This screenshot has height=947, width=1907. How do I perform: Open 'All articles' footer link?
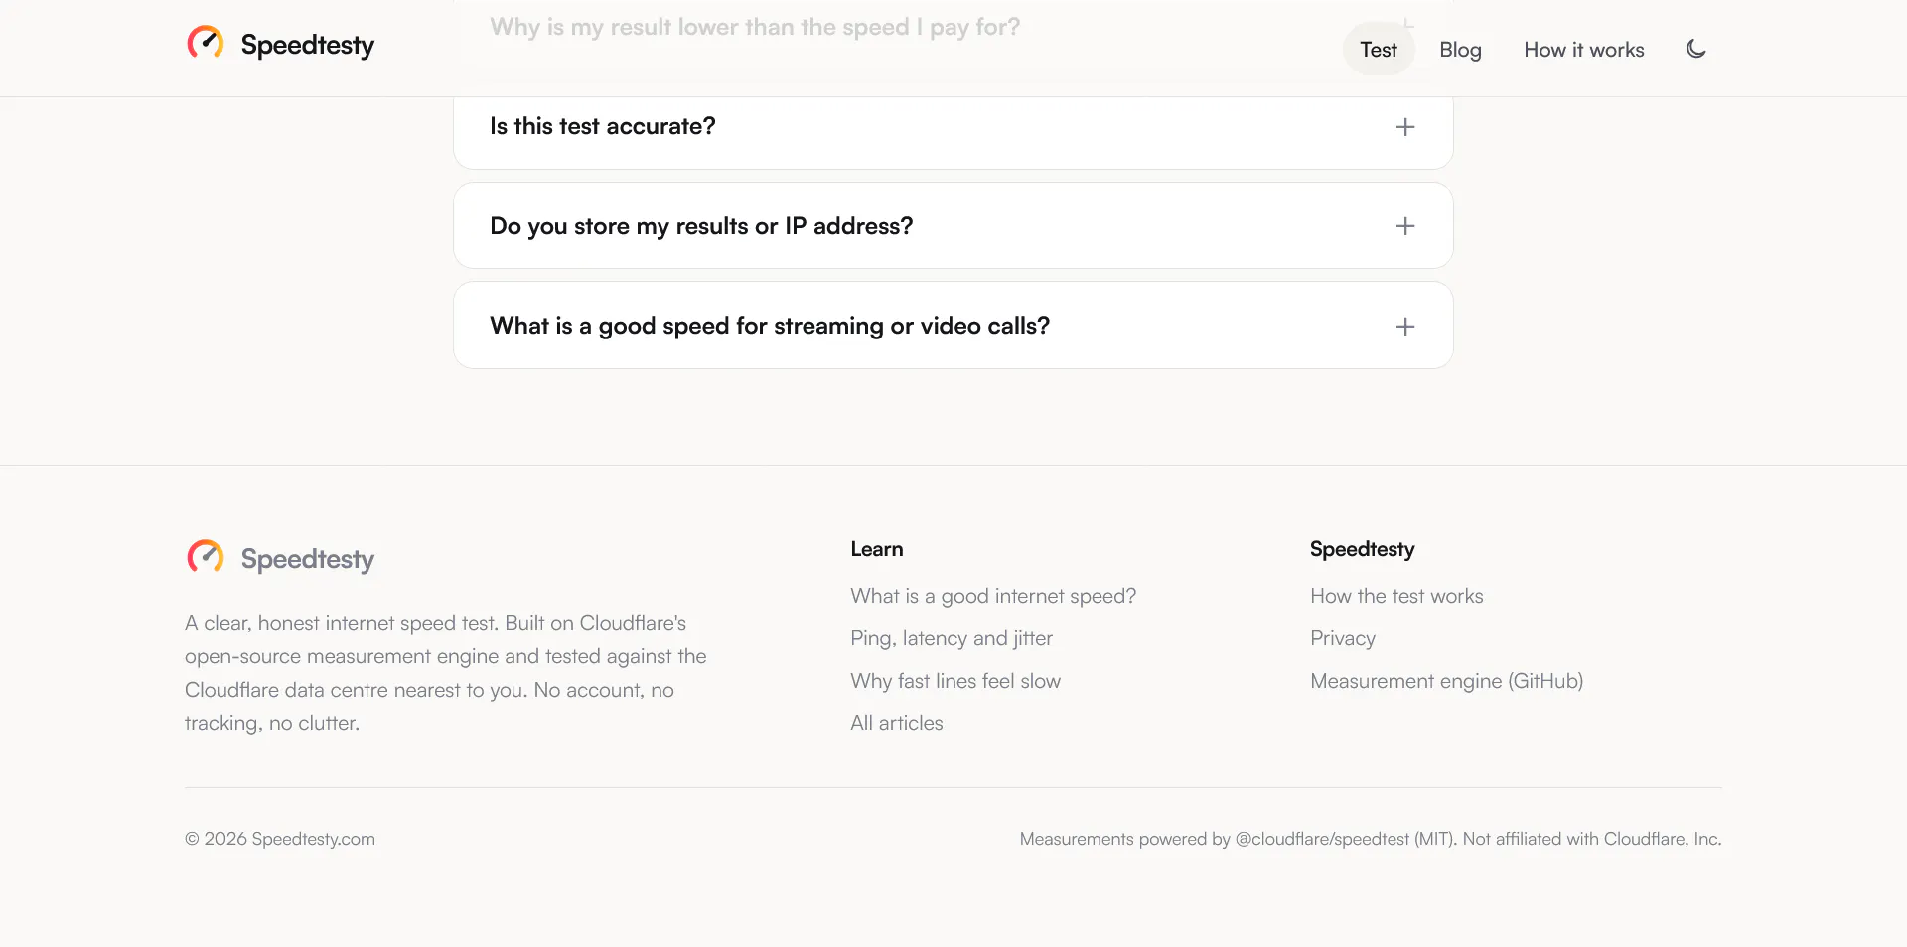coord(897,723)
